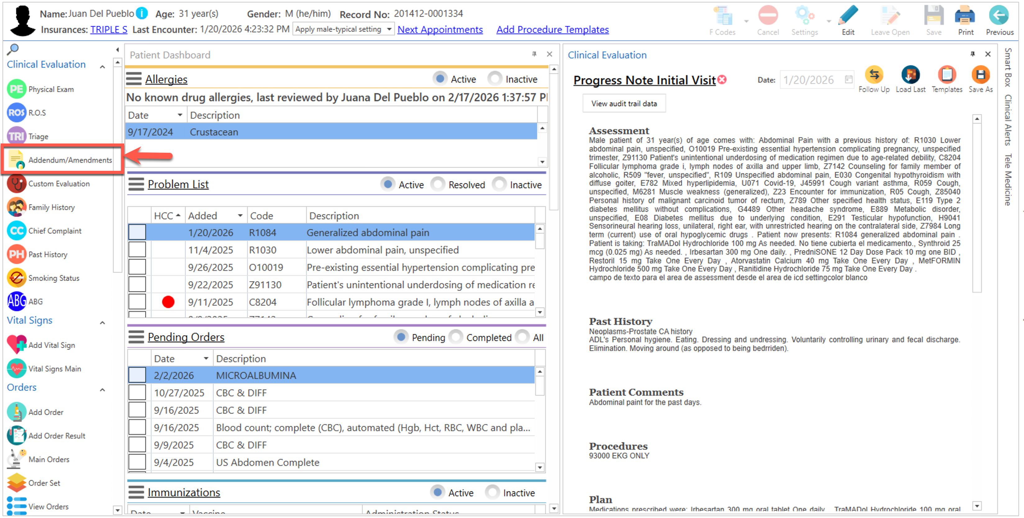Image resolution: width=1024 pixels, height=518 pixels.
Task: Select Inactive radio for Allergies
Action: click(495, 79)
